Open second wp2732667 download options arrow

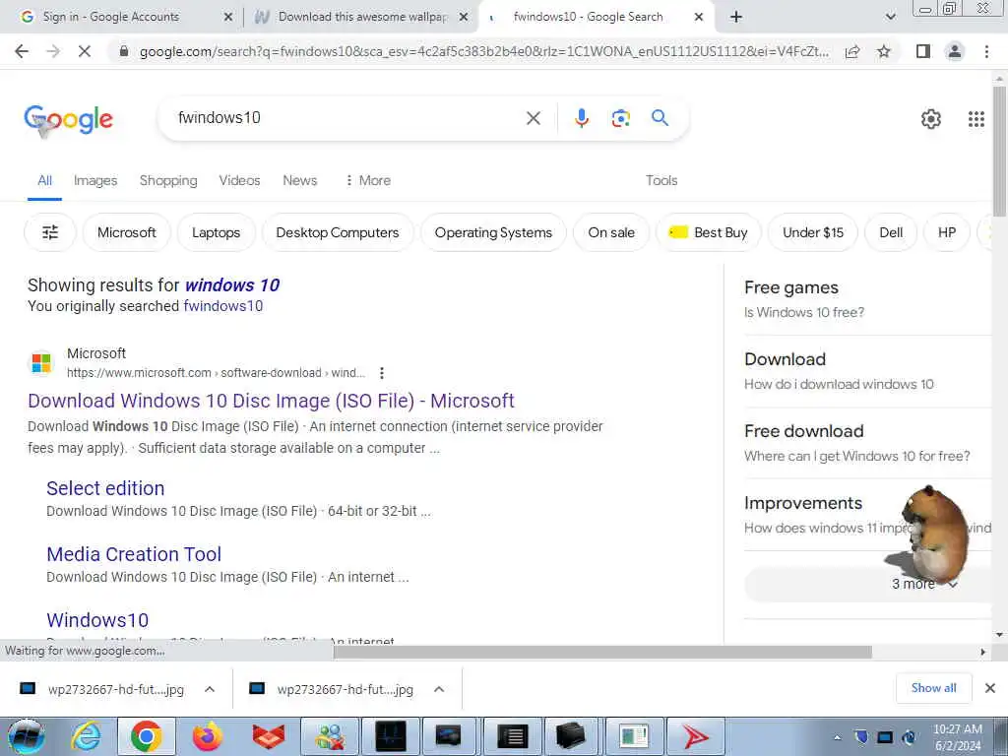pyautogui.click(x=439, y=689)
